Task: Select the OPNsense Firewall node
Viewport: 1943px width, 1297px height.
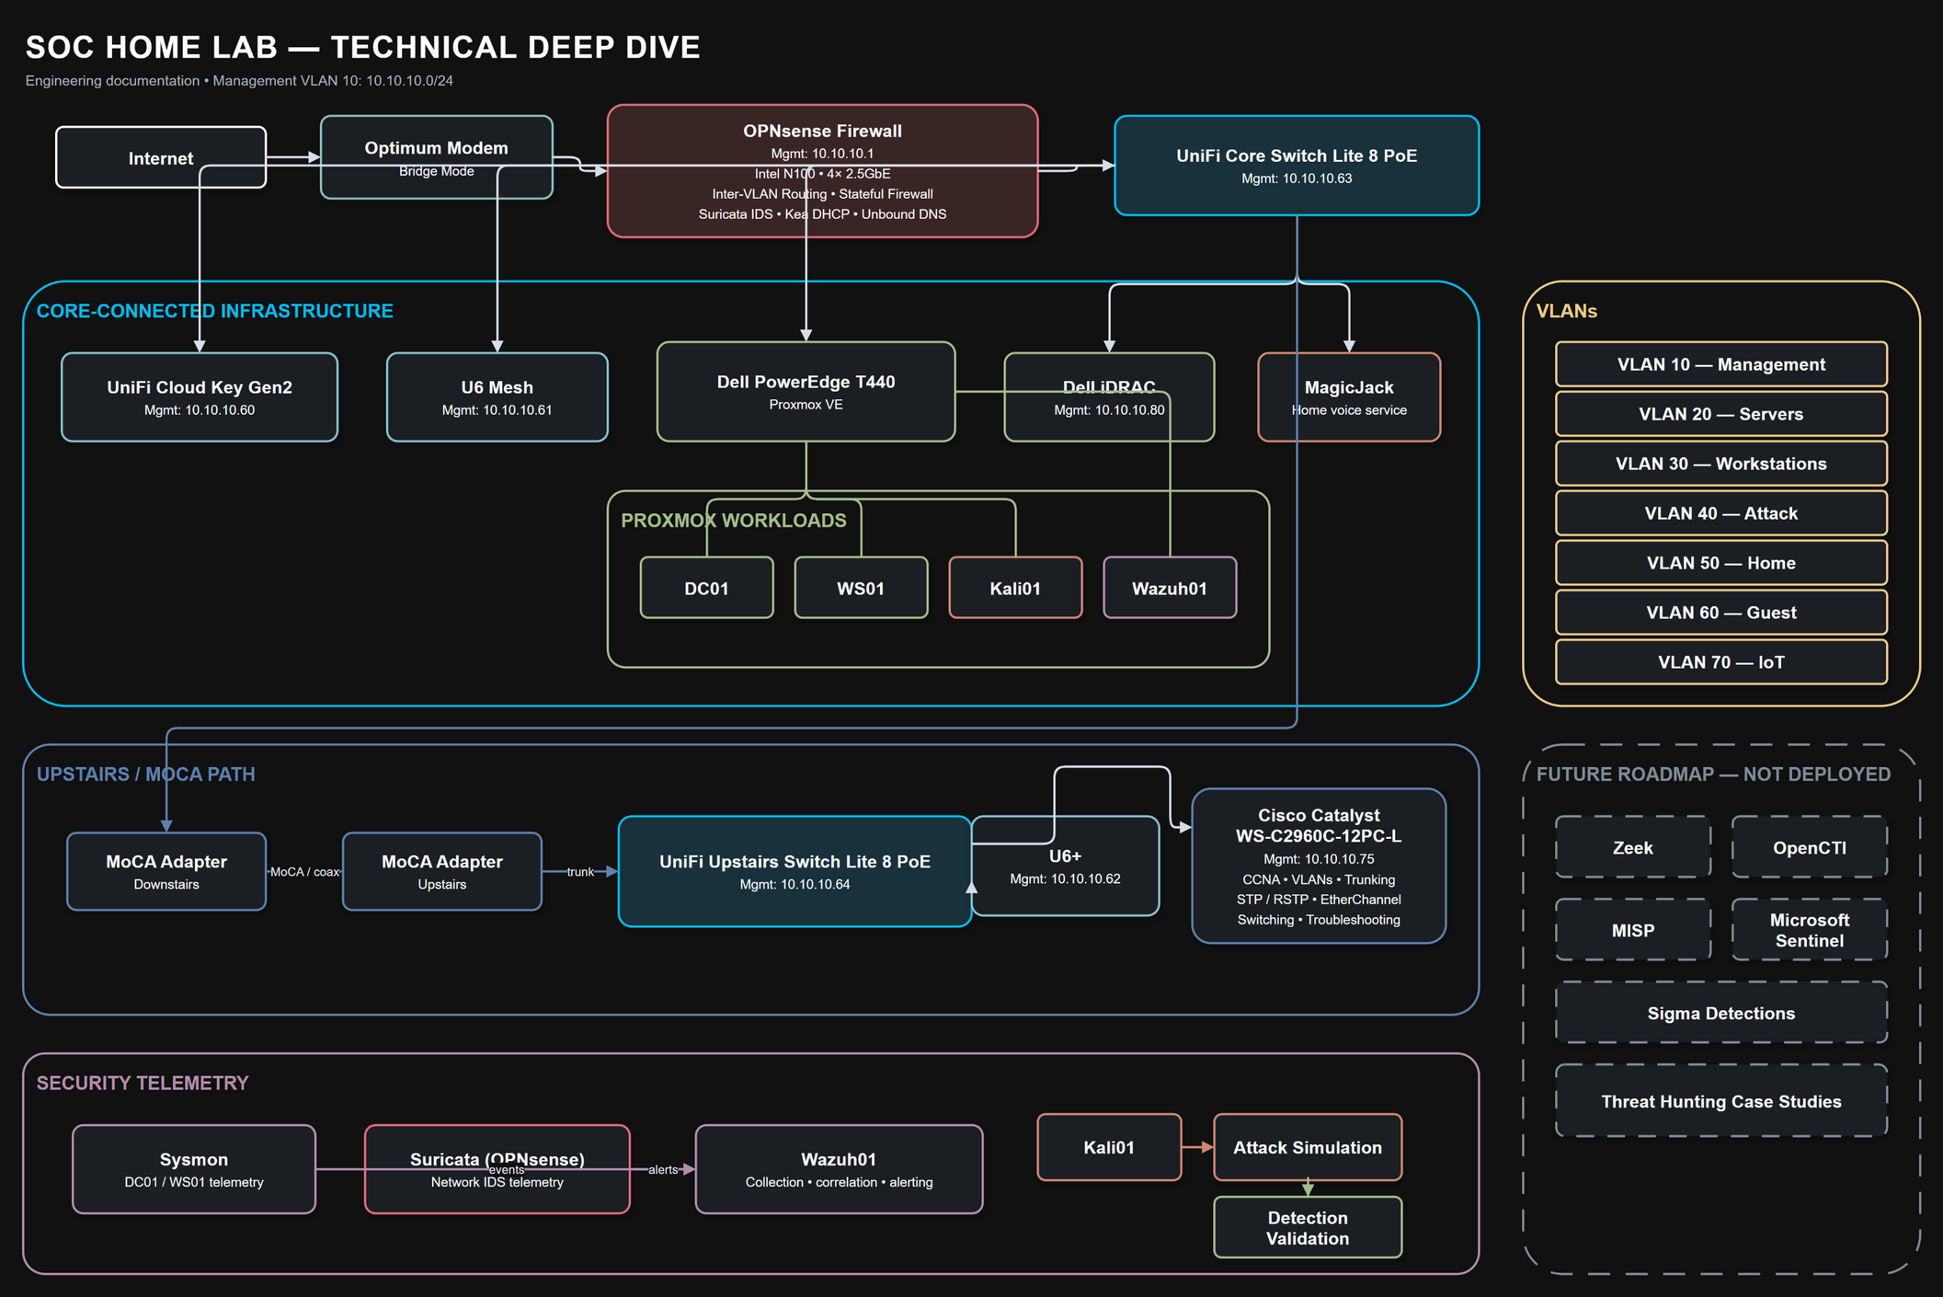Action: coord(823,171)
